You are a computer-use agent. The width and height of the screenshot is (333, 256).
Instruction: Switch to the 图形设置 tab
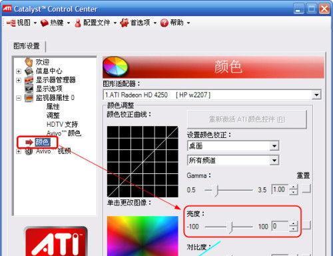click(x=27, y=46)
